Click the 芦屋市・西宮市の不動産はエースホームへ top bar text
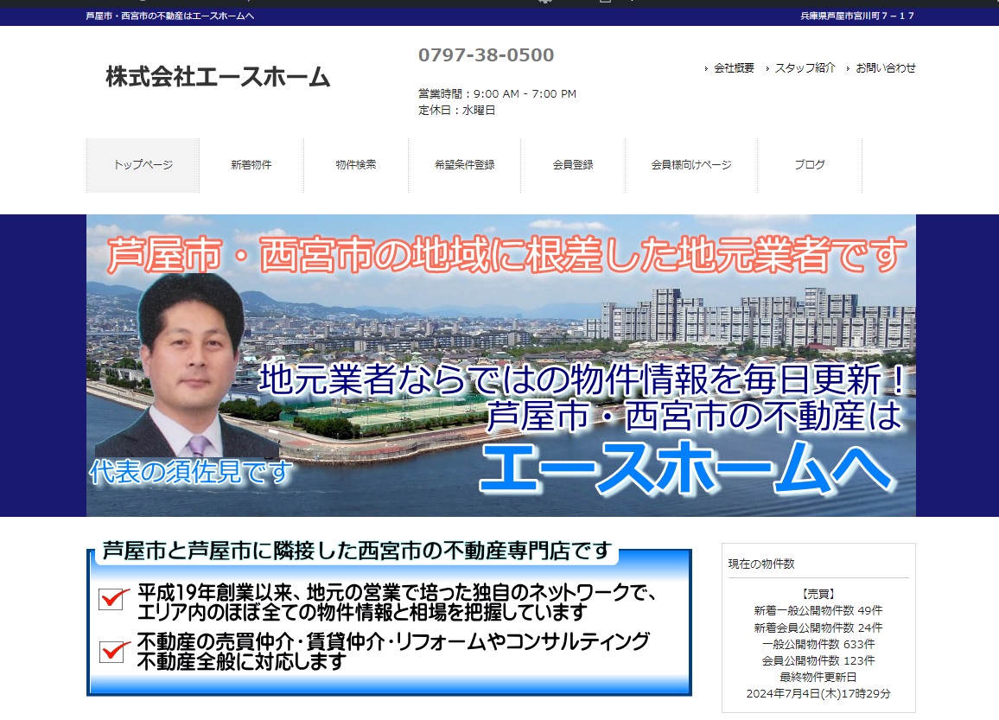 [x=170, y=16]
